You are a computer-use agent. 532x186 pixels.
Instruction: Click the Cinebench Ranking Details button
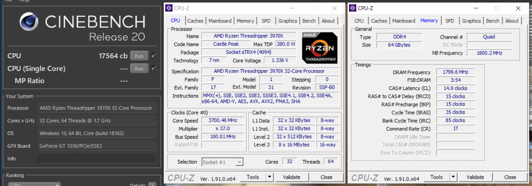(x=152, y=185)
